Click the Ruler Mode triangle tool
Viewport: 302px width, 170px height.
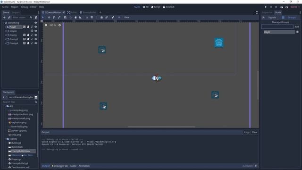[81, 17]
